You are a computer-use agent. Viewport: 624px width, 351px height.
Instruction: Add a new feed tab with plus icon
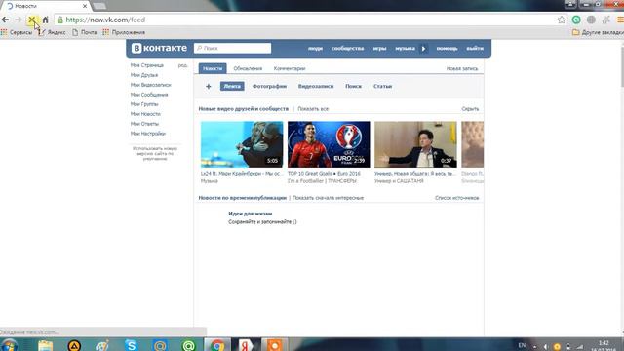pos(208,86)
